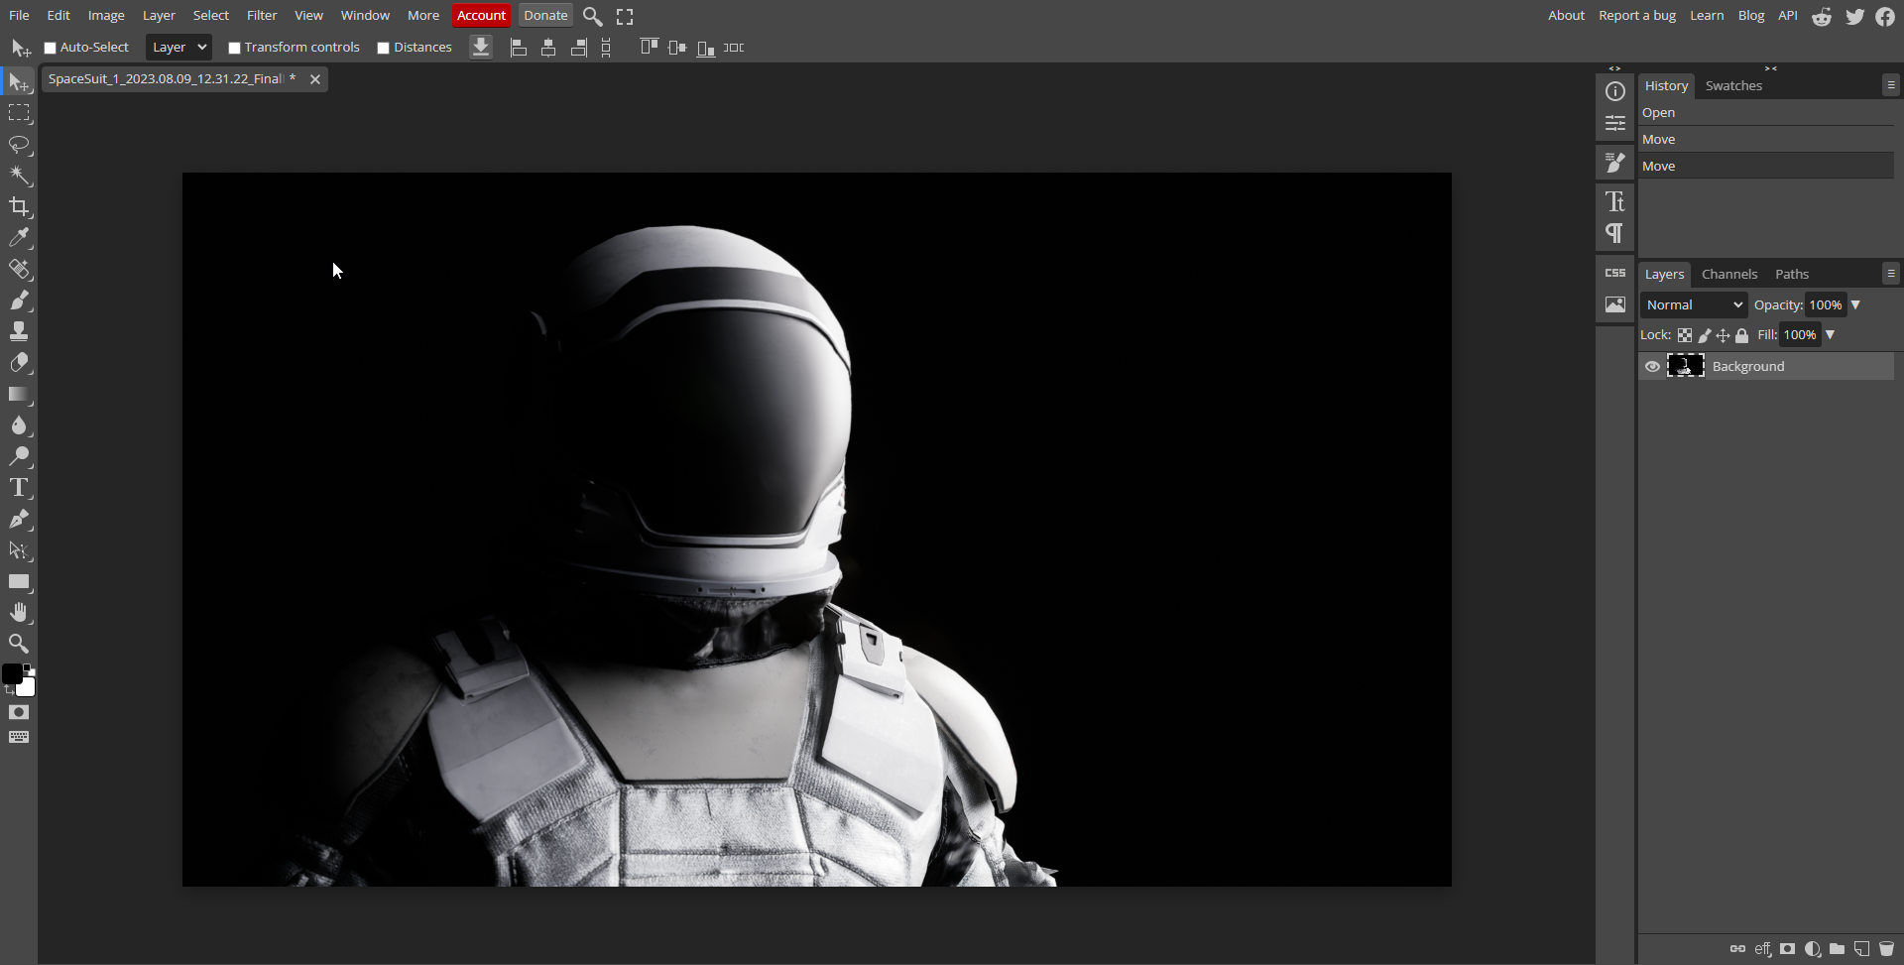Select the Magic Wand tool
The height and width of the screenshot is (965, 1904).
(x=19, y=176)
